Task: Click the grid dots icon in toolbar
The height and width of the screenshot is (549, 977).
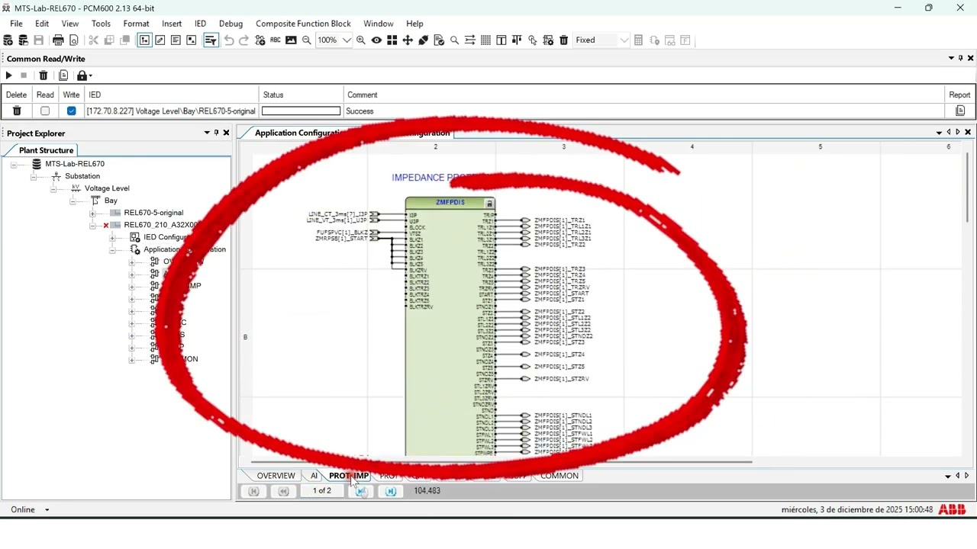Action: (x=485, y=40)
